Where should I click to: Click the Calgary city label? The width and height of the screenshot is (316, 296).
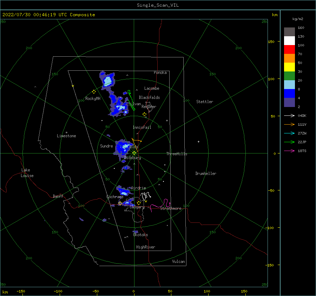pos(137,207)
